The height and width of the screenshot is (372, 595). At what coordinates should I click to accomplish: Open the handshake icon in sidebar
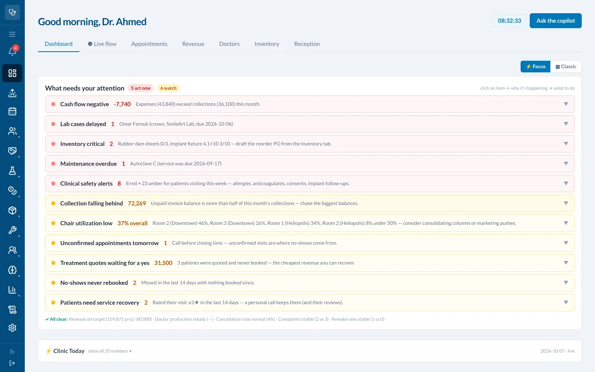pos(12,151)
